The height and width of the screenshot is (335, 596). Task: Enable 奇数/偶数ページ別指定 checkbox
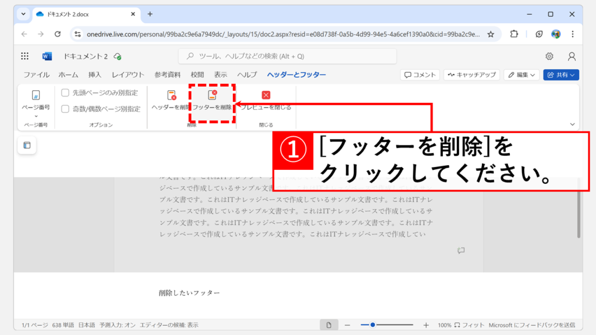pyautogui.click(x=65, y=109)
